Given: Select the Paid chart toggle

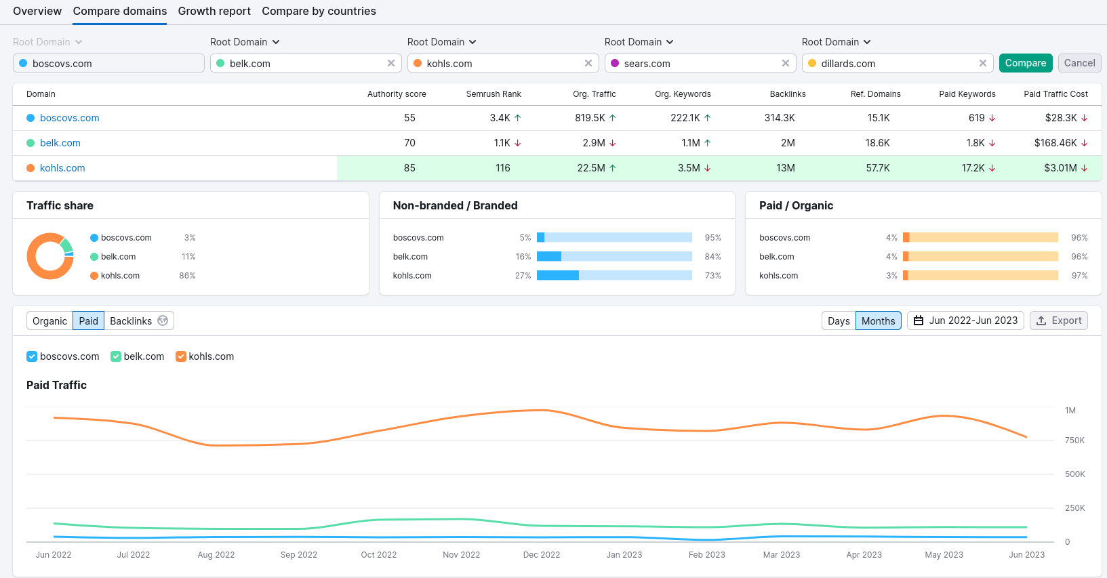Looking at the screenshot, I should click(x=88, y=321).
